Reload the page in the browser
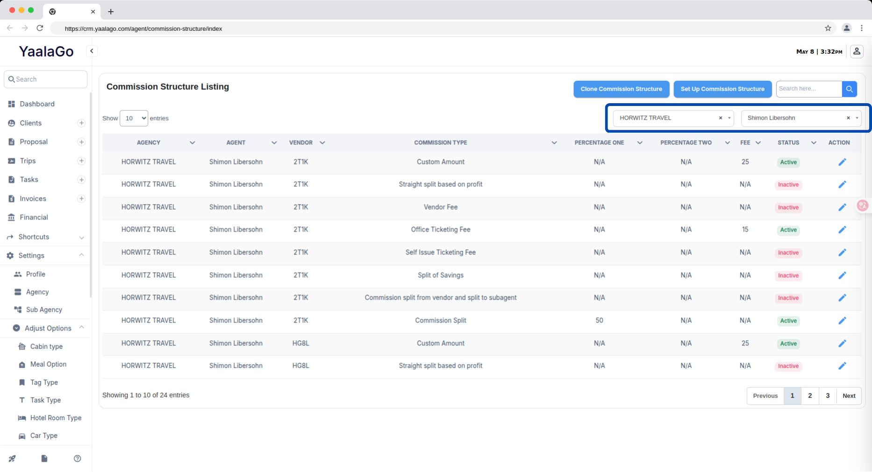This screenshot has width=872, height=472. pos(40,28)
